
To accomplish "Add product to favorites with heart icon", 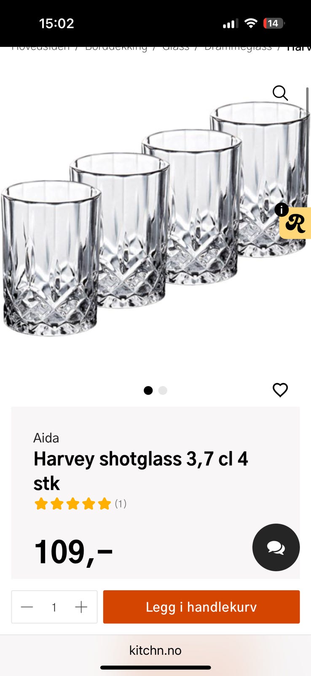I will tap(280, 390).
